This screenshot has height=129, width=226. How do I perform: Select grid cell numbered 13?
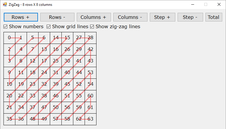pos(44,49)
